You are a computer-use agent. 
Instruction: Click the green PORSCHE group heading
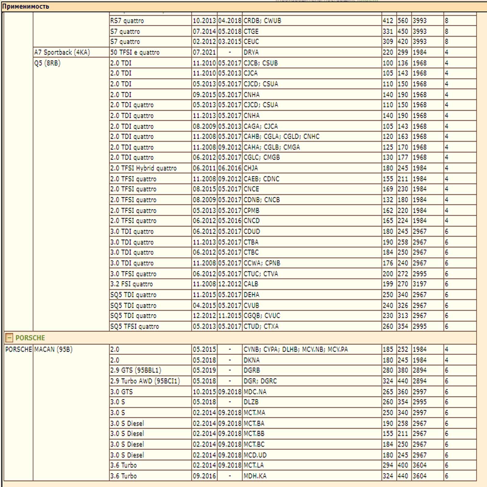click(x=30, y=338)
